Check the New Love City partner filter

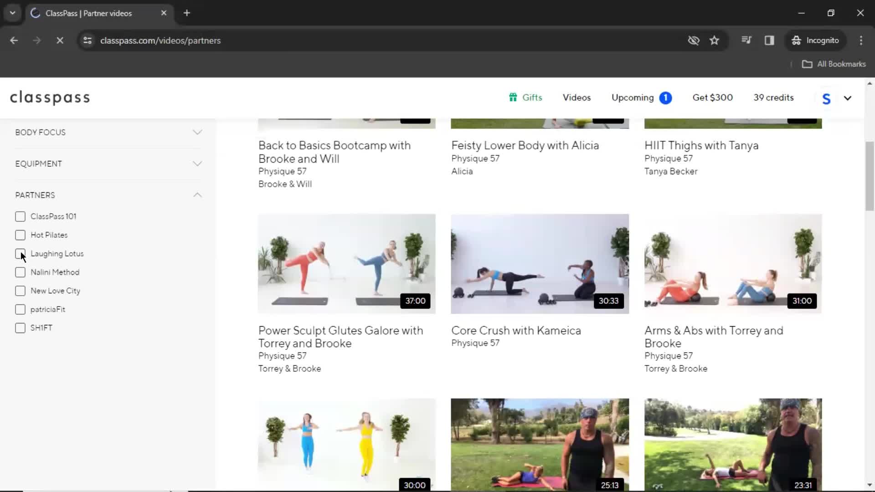click(20, 291)
